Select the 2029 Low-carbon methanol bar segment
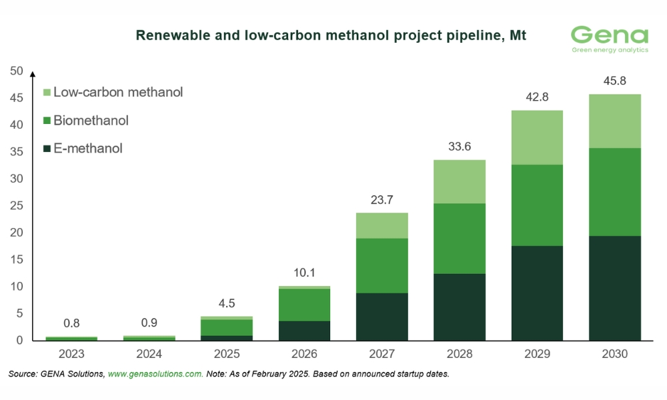The height and width of the screenshot is (400, 667). 537,137
